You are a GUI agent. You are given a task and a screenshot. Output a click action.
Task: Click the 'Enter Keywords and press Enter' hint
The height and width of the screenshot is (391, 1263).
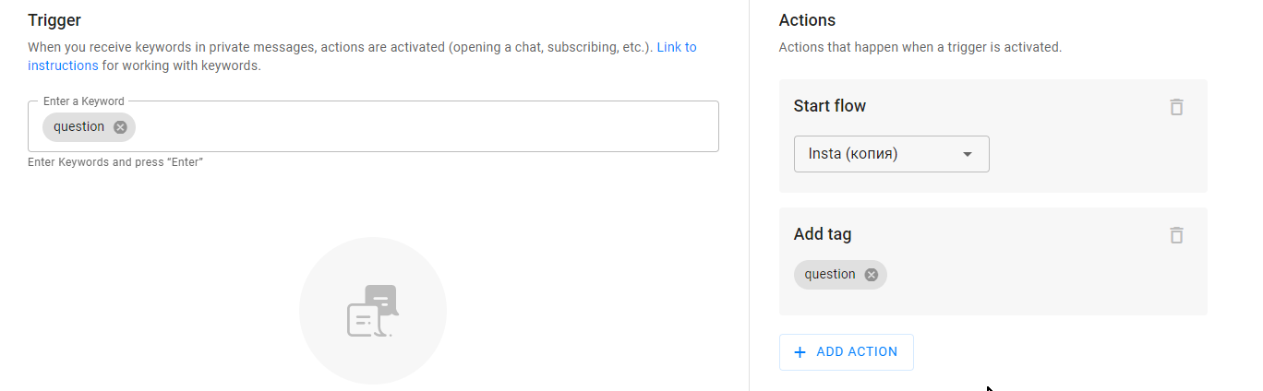click(x=115, y=162)
